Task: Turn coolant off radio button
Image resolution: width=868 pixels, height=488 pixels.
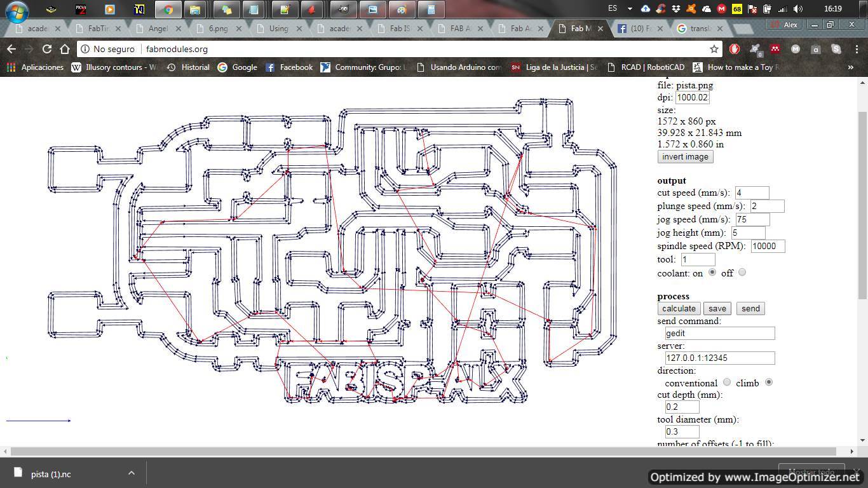Action: [742, 273]
